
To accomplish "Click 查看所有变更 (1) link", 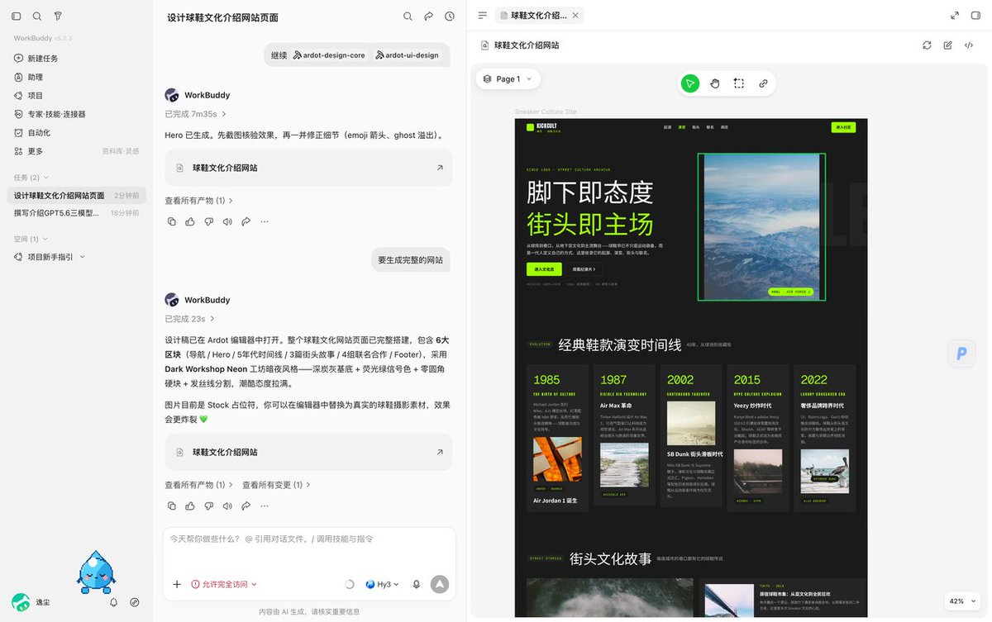I will [x=276, y=485].
